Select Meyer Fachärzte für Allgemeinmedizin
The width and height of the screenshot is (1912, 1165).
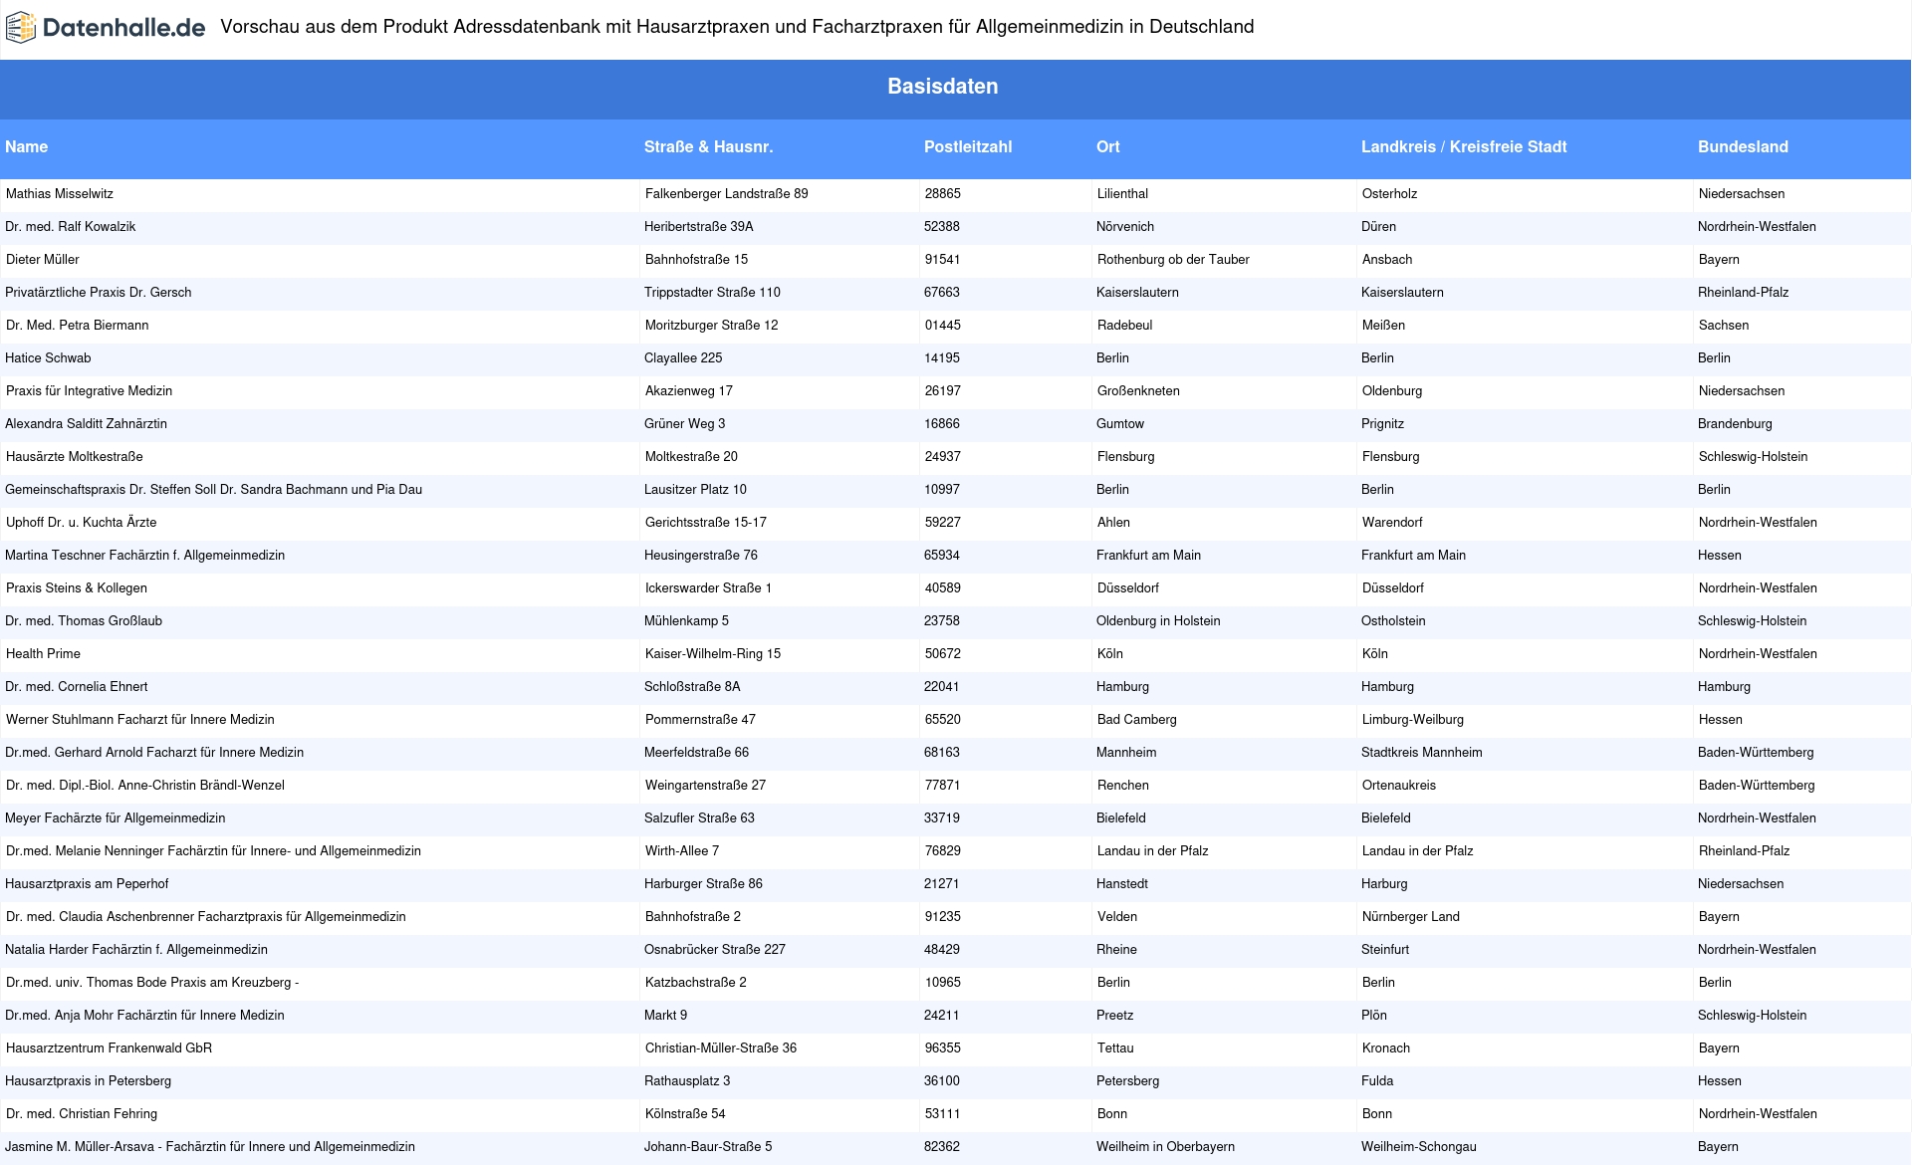[115, 817]
